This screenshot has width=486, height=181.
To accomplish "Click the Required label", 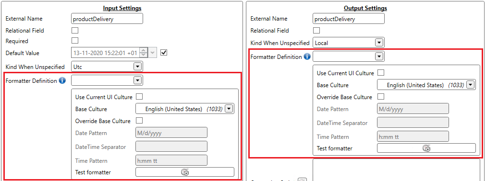I will click(x=17, y=41).
